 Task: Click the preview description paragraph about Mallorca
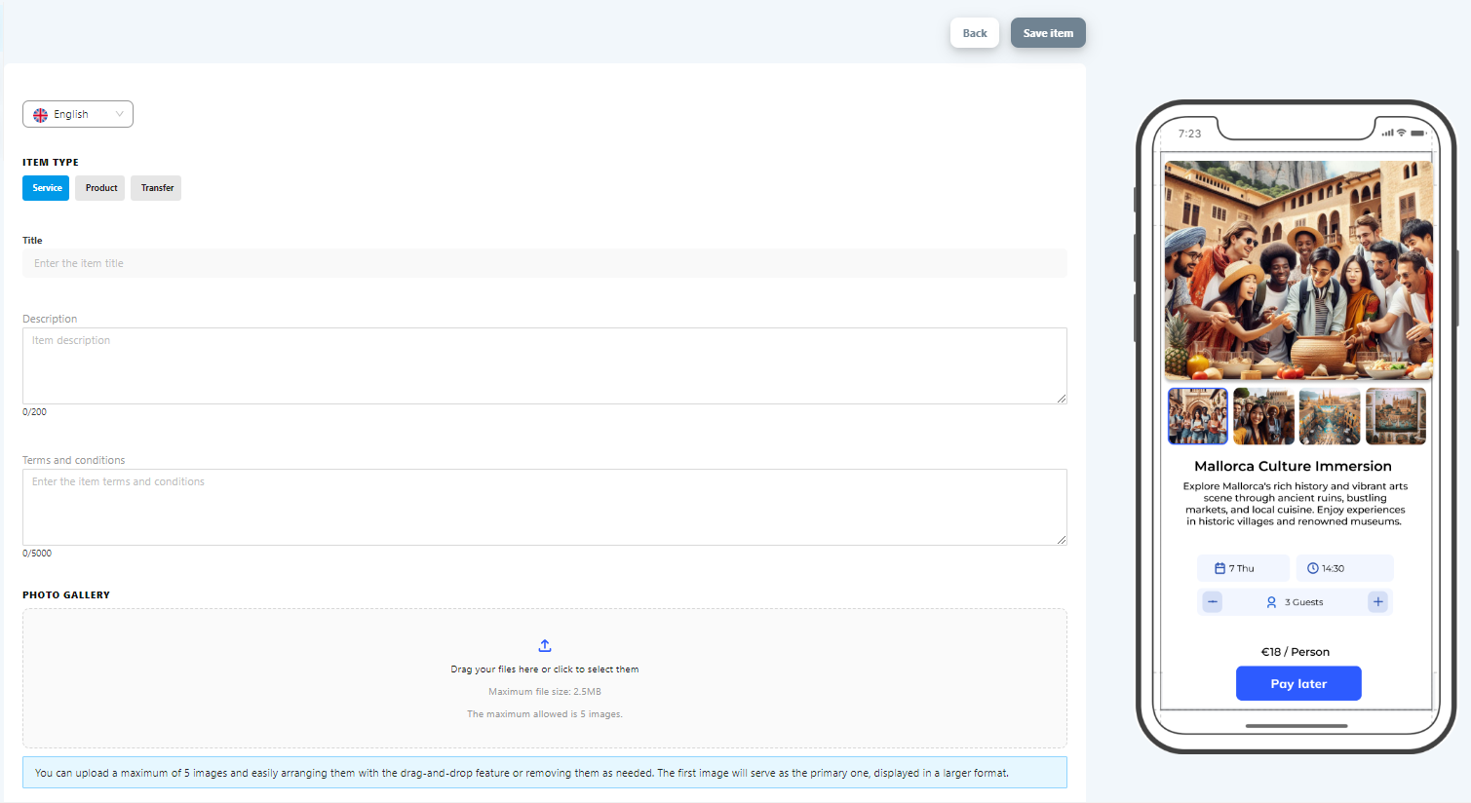pos(1296,504)
